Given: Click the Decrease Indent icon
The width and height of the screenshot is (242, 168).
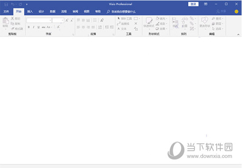Looking at the screenshot, I should coord(107,27).
